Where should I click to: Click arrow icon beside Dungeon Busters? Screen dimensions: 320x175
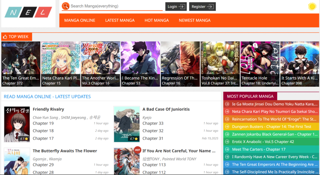pyautogui.click(x=227, y=127)
